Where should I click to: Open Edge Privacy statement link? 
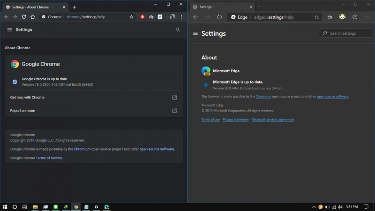(236, 120)
